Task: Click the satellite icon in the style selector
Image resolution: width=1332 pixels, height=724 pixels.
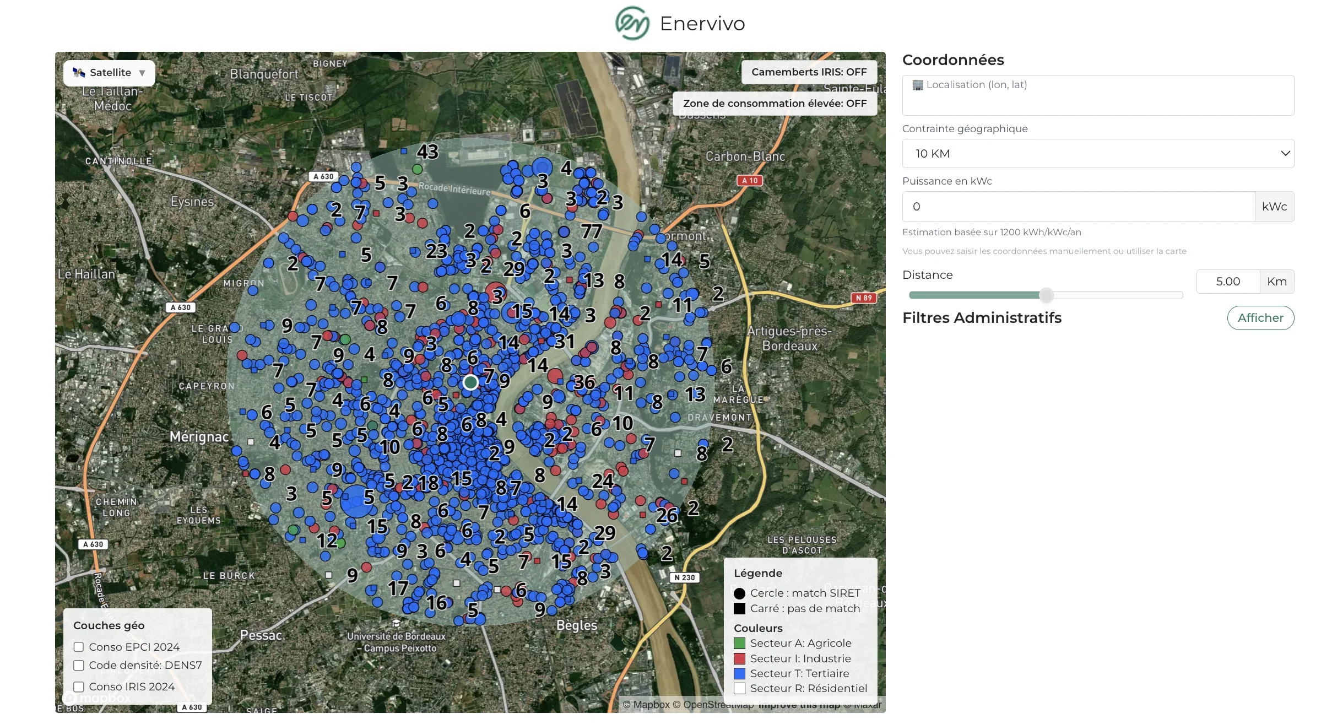Action: point(79,73)
